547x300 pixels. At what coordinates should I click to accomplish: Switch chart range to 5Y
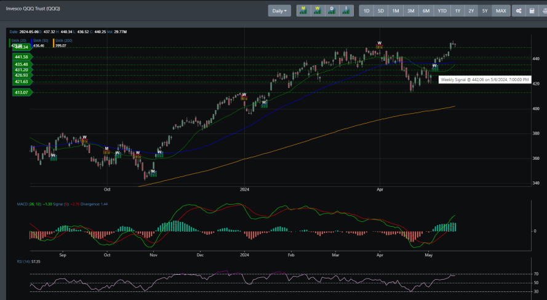[485, 11]
